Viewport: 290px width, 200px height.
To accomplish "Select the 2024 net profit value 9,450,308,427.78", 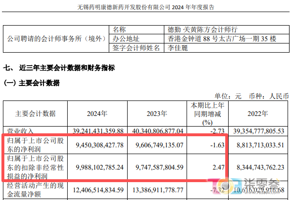I will (97, 144).
